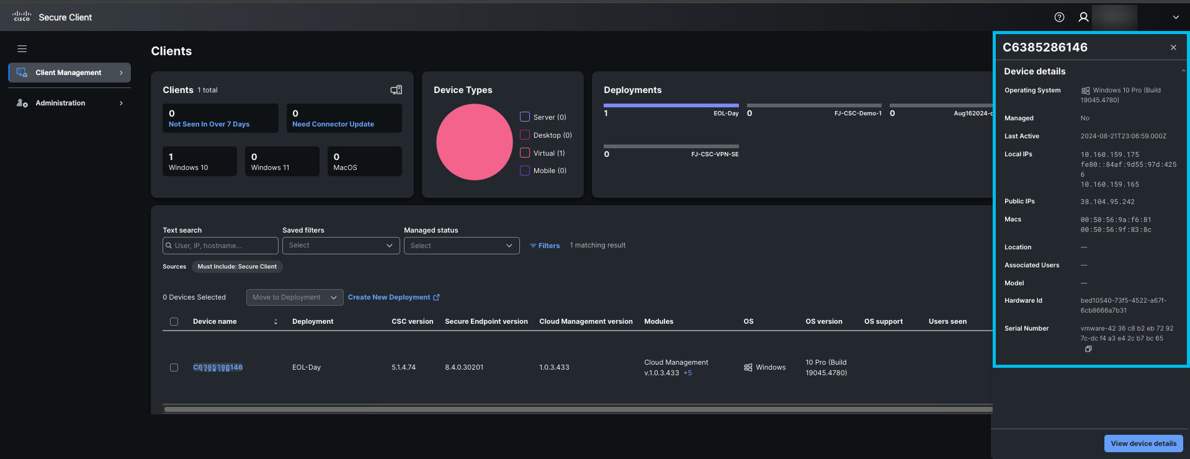The width and height of the screenshot is (1190, 459).
Task: Click the Must Include: Secure Client chip
Action: tap(237, 267)
